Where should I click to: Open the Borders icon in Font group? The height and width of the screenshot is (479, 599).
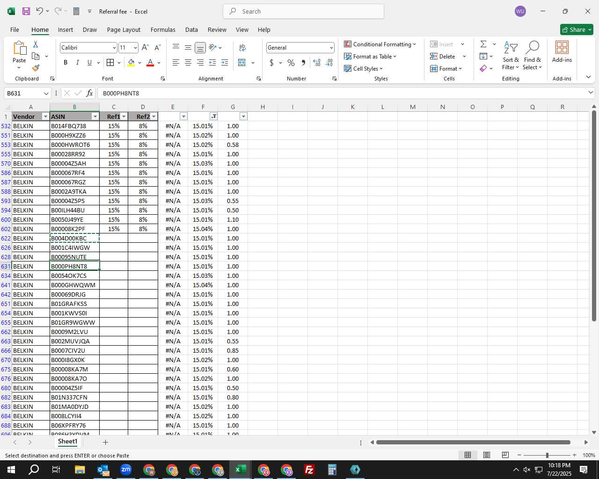coord(110,63)
